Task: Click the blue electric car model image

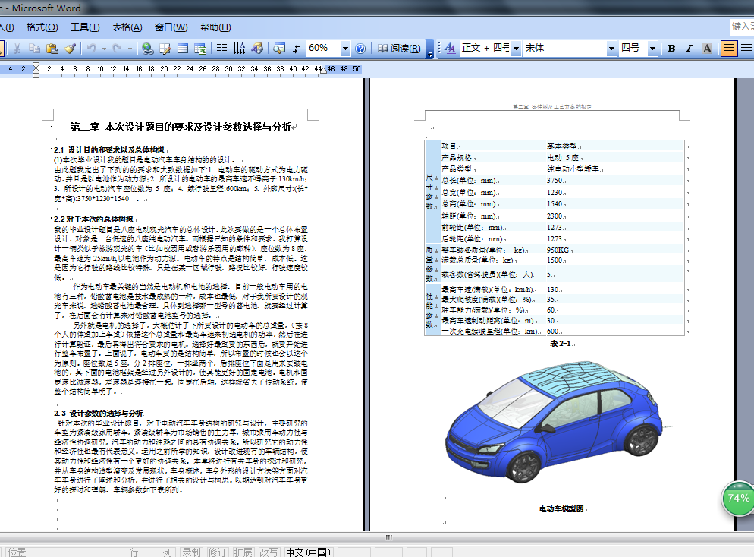Action: tap(554, 421)
